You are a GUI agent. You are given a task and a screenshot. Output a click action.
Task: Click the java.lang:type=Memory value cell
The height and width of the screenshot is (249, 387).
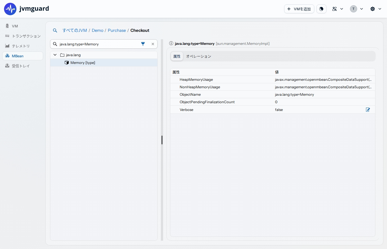pos(294,95)
